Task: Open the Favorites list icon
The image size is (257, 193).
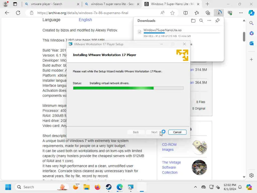Action: (x=197, y=13)
